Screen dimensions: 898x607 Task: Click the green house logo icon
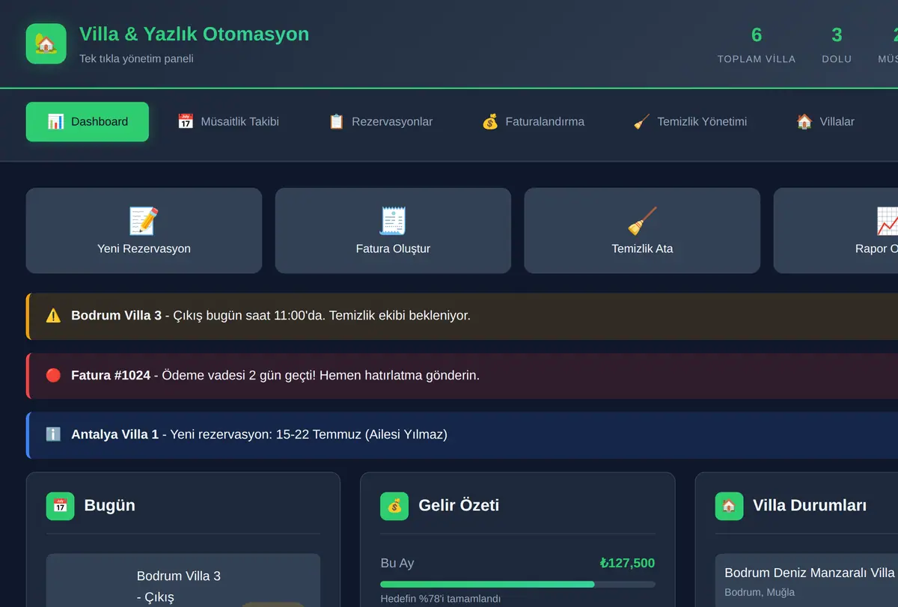[x=46, y=43]
